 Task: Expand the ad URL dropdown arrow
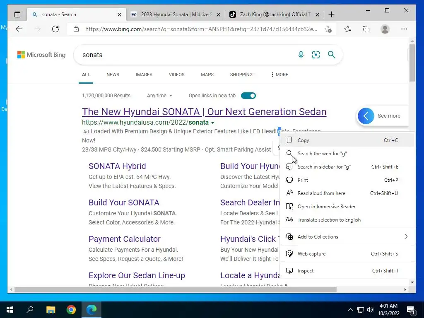pos(212,123)
